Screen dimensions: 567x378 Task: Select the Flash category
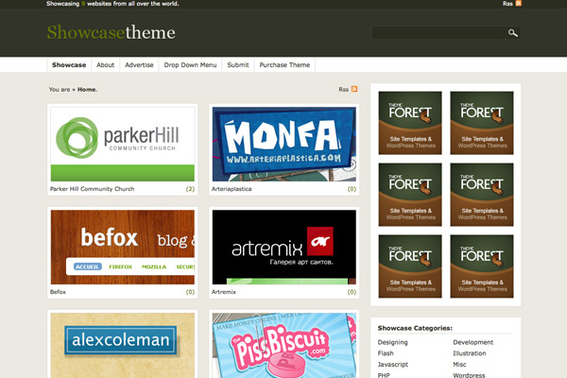pyautogui.click(x=386, y=353)
